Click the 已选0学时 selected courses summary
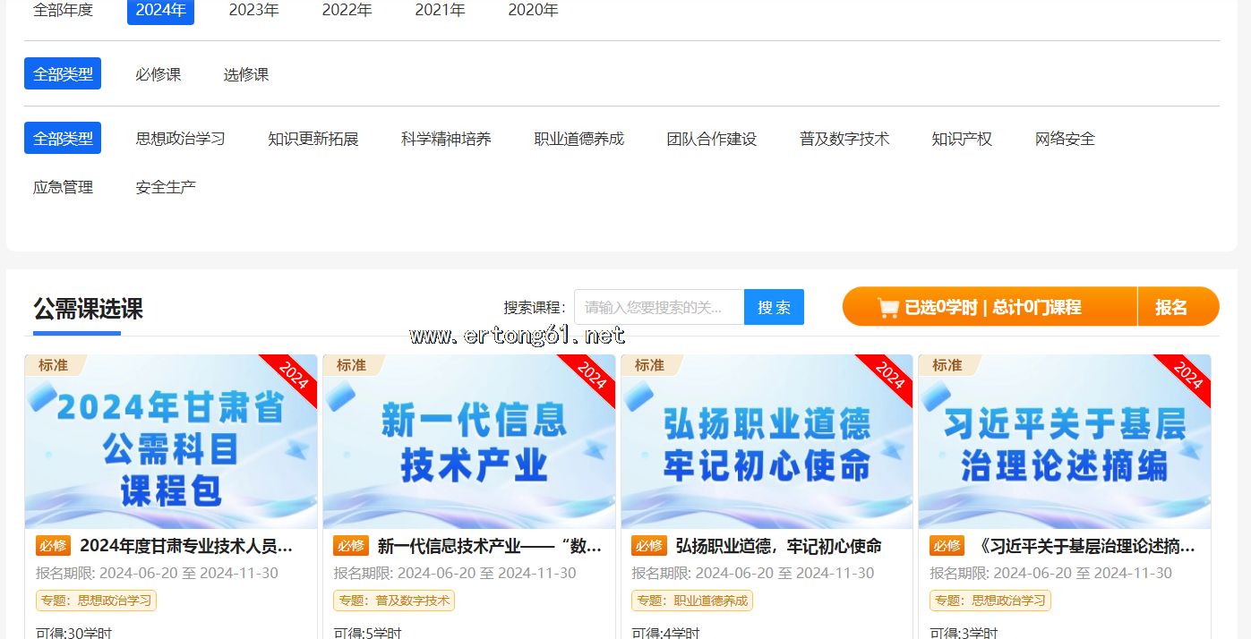1251x639 pixels. click(x=992, y=308)
